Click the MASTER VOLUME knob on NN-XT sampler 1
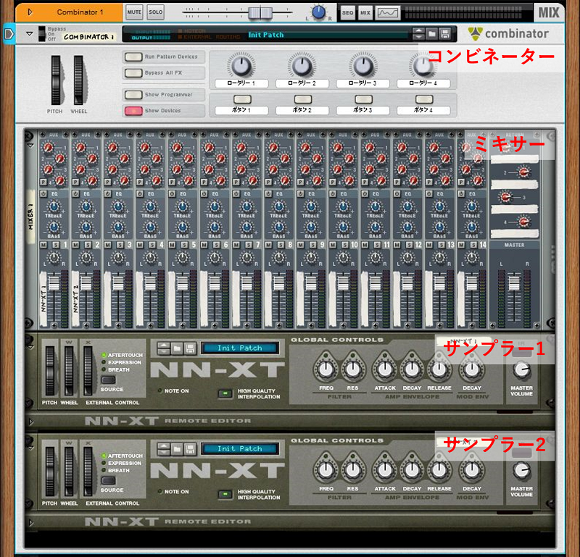580x557 pixels. (x=521, y=369)
